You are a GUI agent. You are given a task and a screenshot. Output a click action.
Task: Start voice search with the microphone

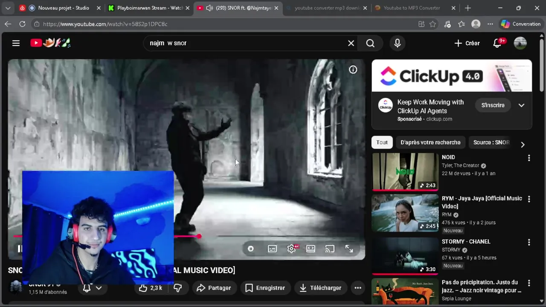pos(398,43)
